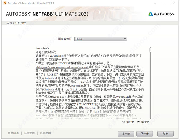180x140 pixels.
Task: Click the 许可协议 breadcrumb text
Action: tap(20, 23)
